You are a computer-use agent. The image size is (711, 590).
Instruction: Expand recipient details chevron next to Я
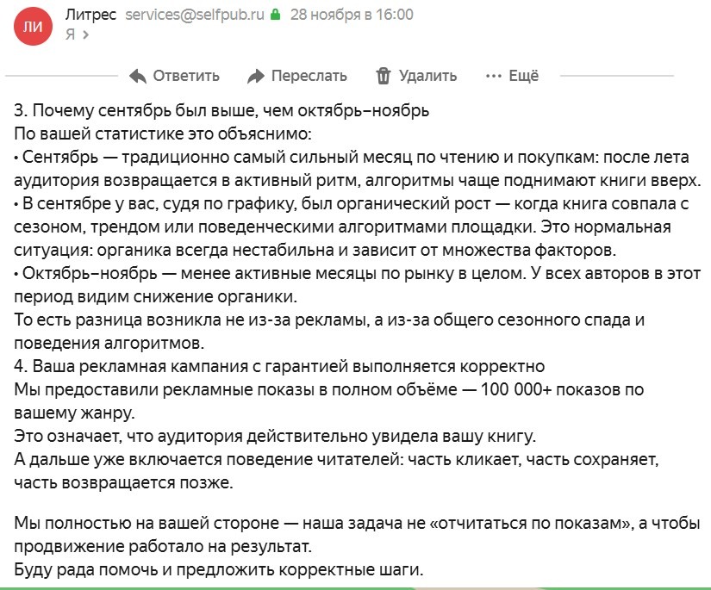84,34
